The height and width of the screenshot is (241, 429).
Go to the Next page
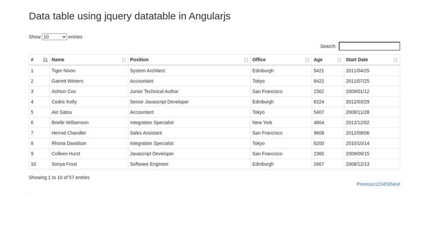[395, 184]
